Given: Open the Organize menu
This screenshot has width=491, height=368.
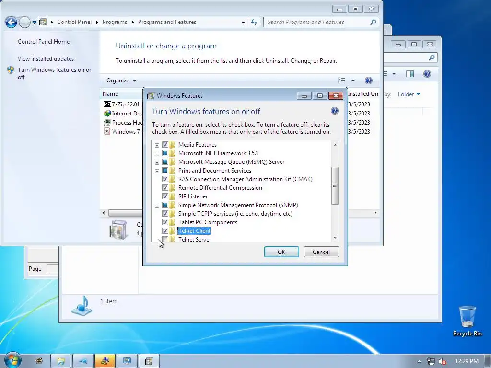Looking at the screenshot, I should pos(121,80).
